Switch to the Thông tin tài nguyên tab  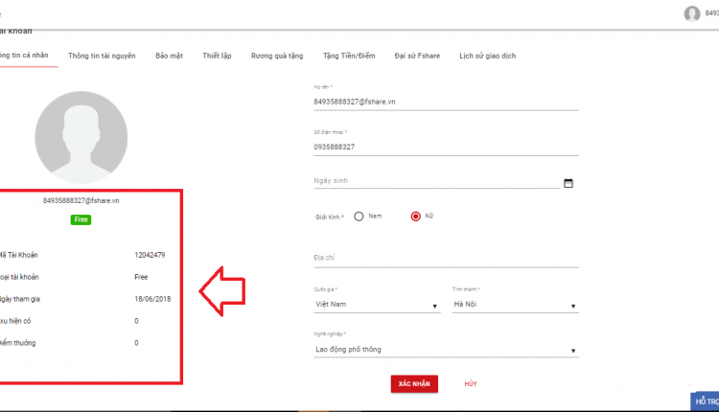point(102,56)
